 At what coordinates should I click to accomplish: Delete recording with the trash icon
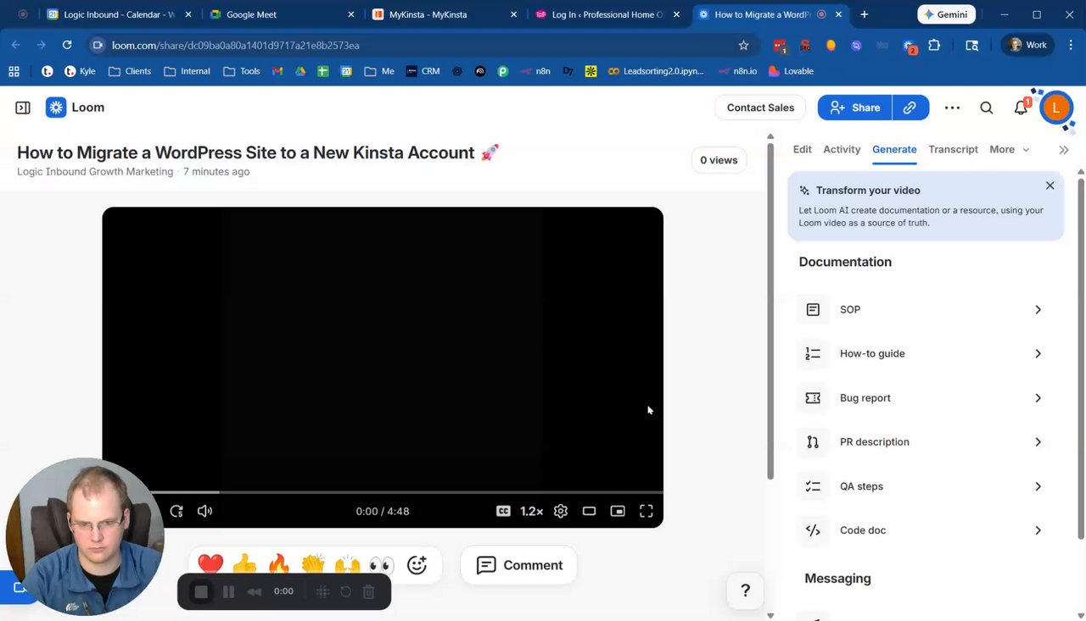pos(368,592)
